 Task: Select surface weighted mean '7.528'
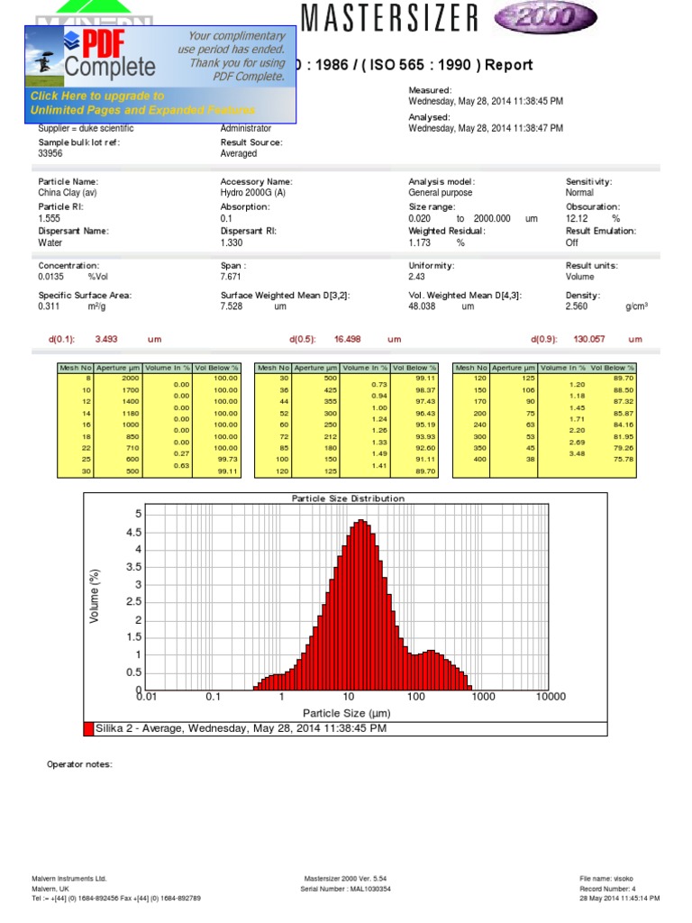pos(232,306)
